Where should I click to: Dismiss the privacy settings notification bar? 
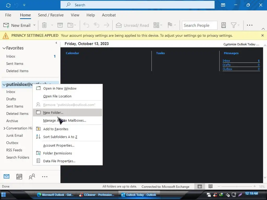point(262,35)
